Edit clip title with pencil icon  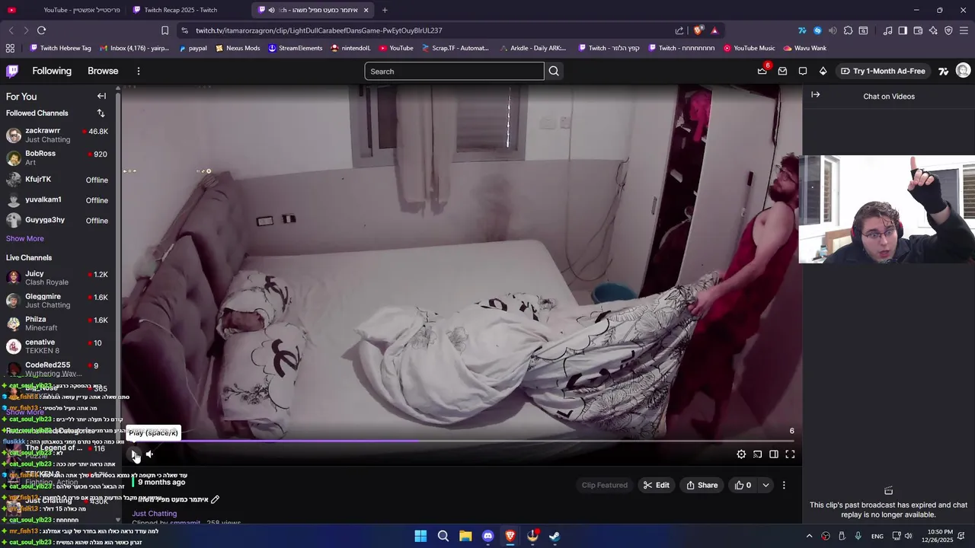(215, 499)
